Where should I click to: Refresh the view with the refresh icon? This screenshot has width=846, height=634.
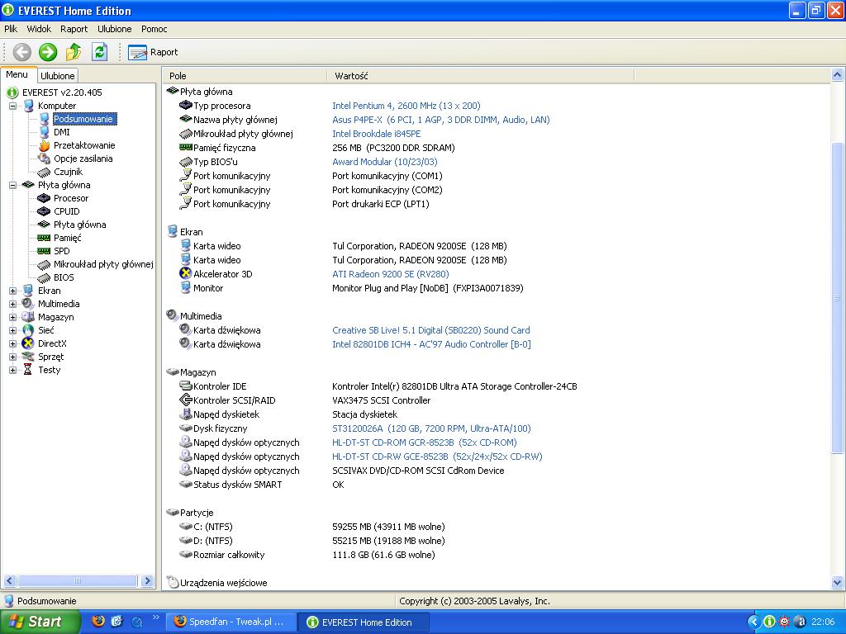click(x=99, y=52)
